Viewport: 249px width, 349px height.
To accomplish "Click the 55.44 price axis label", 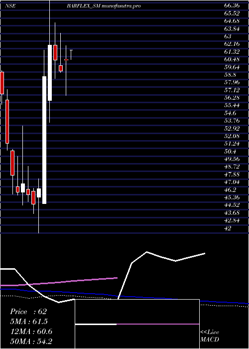I will tap(232, 106).
